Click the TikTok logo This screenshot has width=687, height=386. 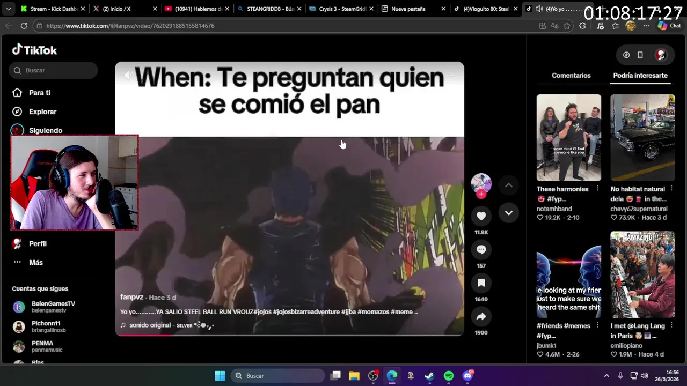[x=34, y=50]
